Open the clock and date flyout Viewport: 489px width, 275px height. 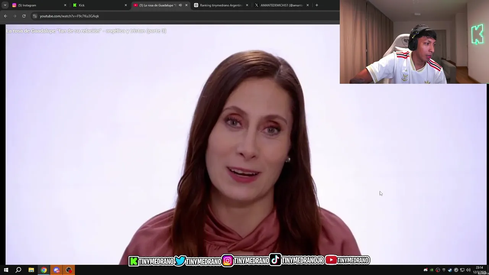[x=479, y=270]
